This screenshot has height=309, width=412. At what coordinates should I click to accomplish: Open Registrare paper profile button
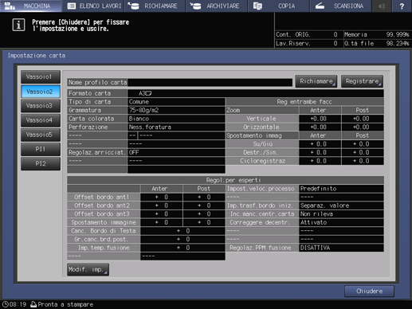tap(362, 81)
